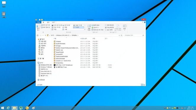This screenshot has width=196, height=110.
Task: Choose Medium icons layout
Action: click(x=78, y=25)
